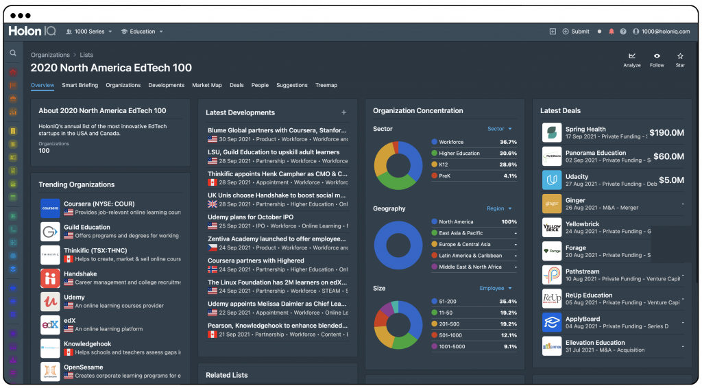Click the Geography donut chart
The image size is (702, 388).
(398, 245)
